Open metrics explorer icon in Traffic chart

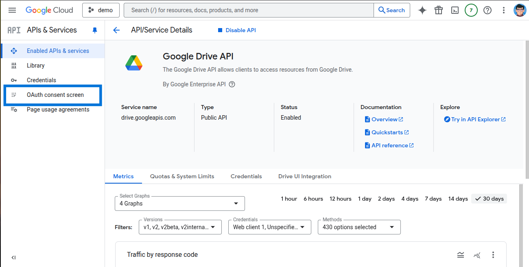[477, 255]
